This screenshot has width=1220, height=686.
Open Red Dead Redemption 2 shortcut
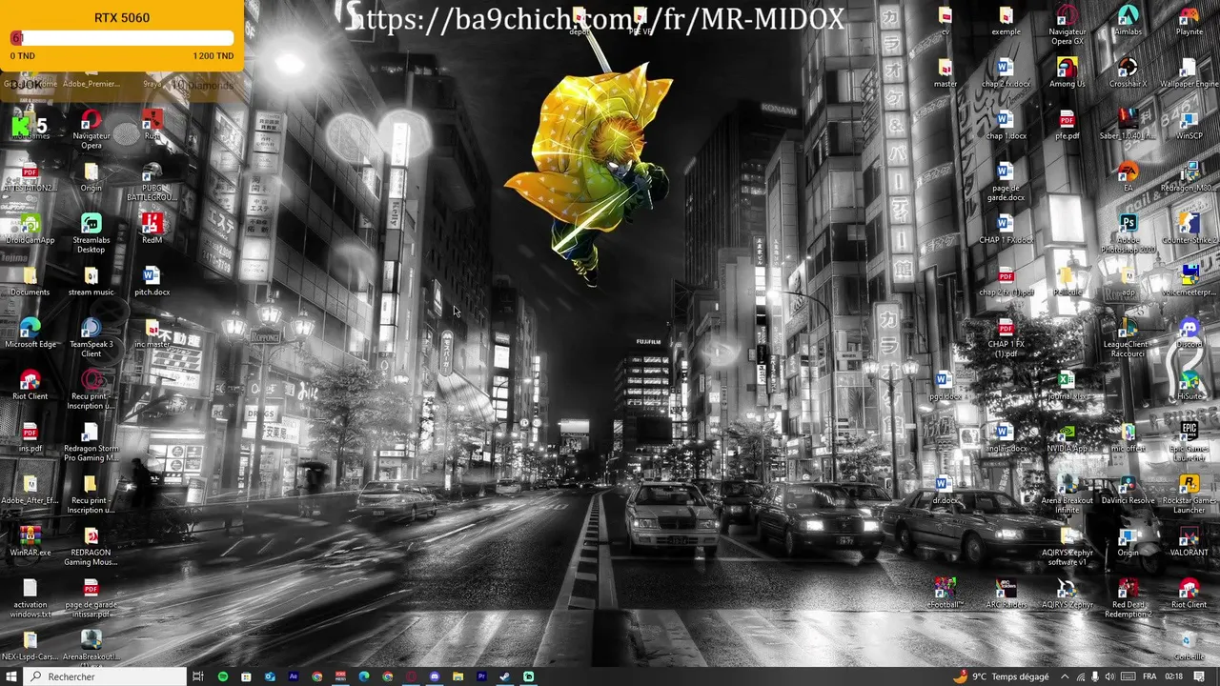[1128, 598]
